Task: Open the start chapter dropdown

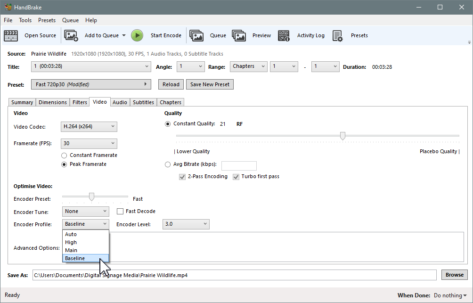Action: coord(284,66)
